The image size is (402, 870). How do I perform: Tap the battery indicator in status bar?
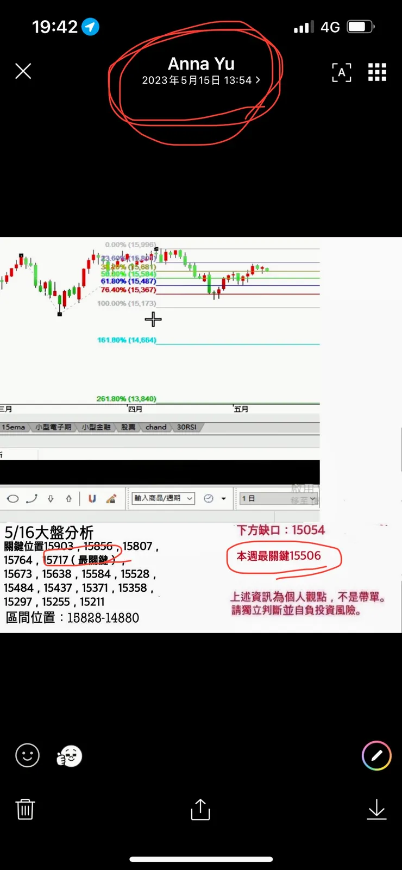coord(361,27)
